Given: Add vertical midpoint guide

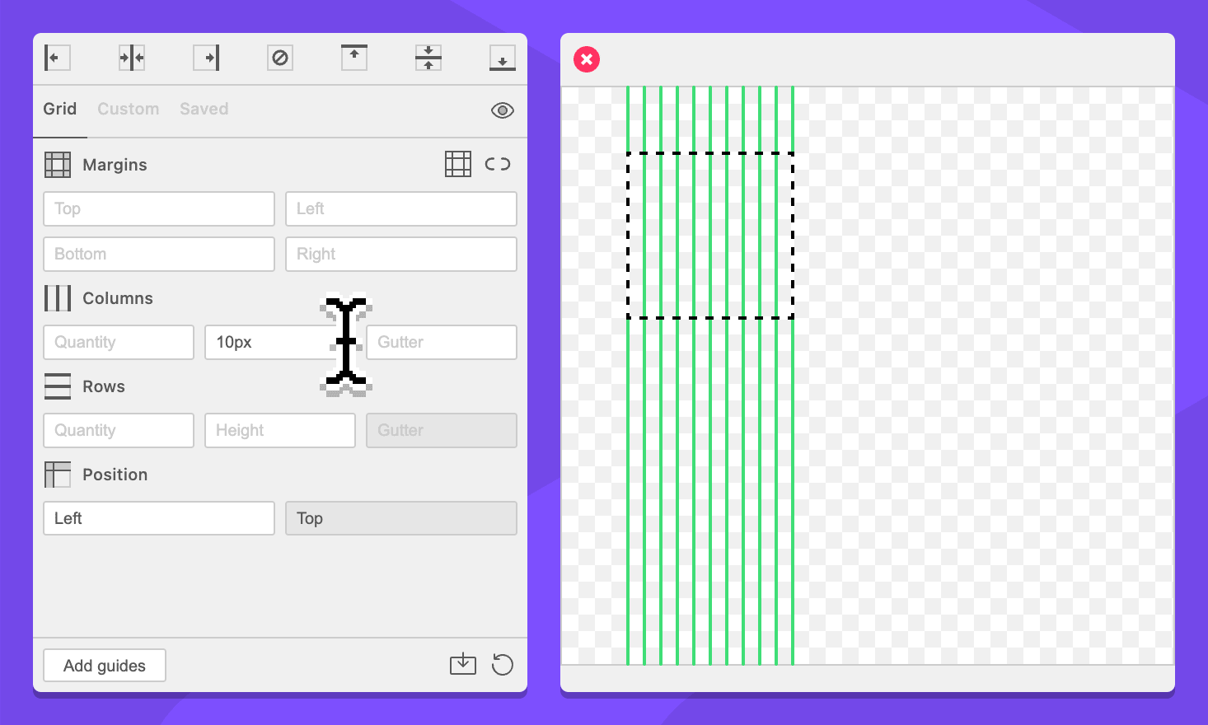Looking at the screenshot, I should (x=132, y=58).
